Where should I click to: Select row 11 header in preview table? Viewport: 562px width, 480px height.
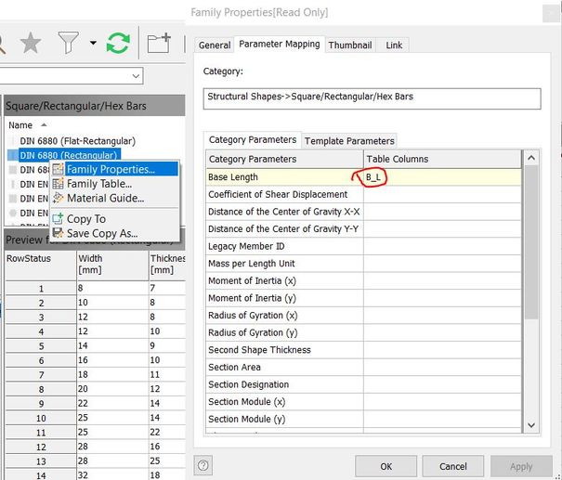tap(41, 433)
